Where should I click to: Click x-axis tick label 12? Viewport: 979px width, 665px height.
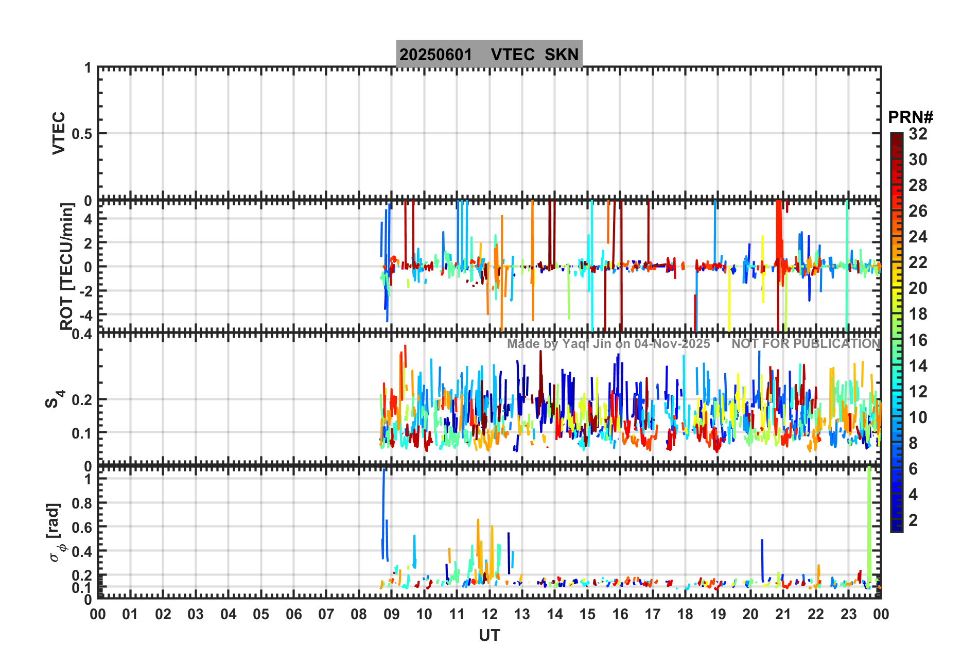(489, 614)
